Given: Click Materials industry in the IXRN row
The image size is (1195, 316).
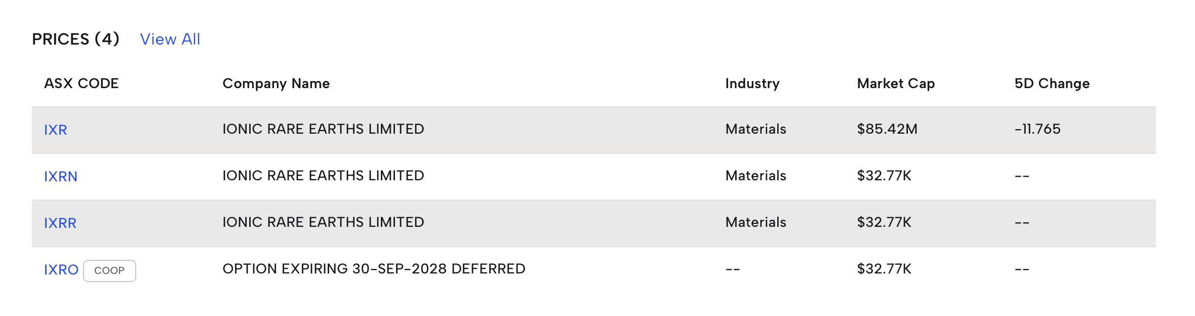Looking at the screenshot, I should pos(755,176).
